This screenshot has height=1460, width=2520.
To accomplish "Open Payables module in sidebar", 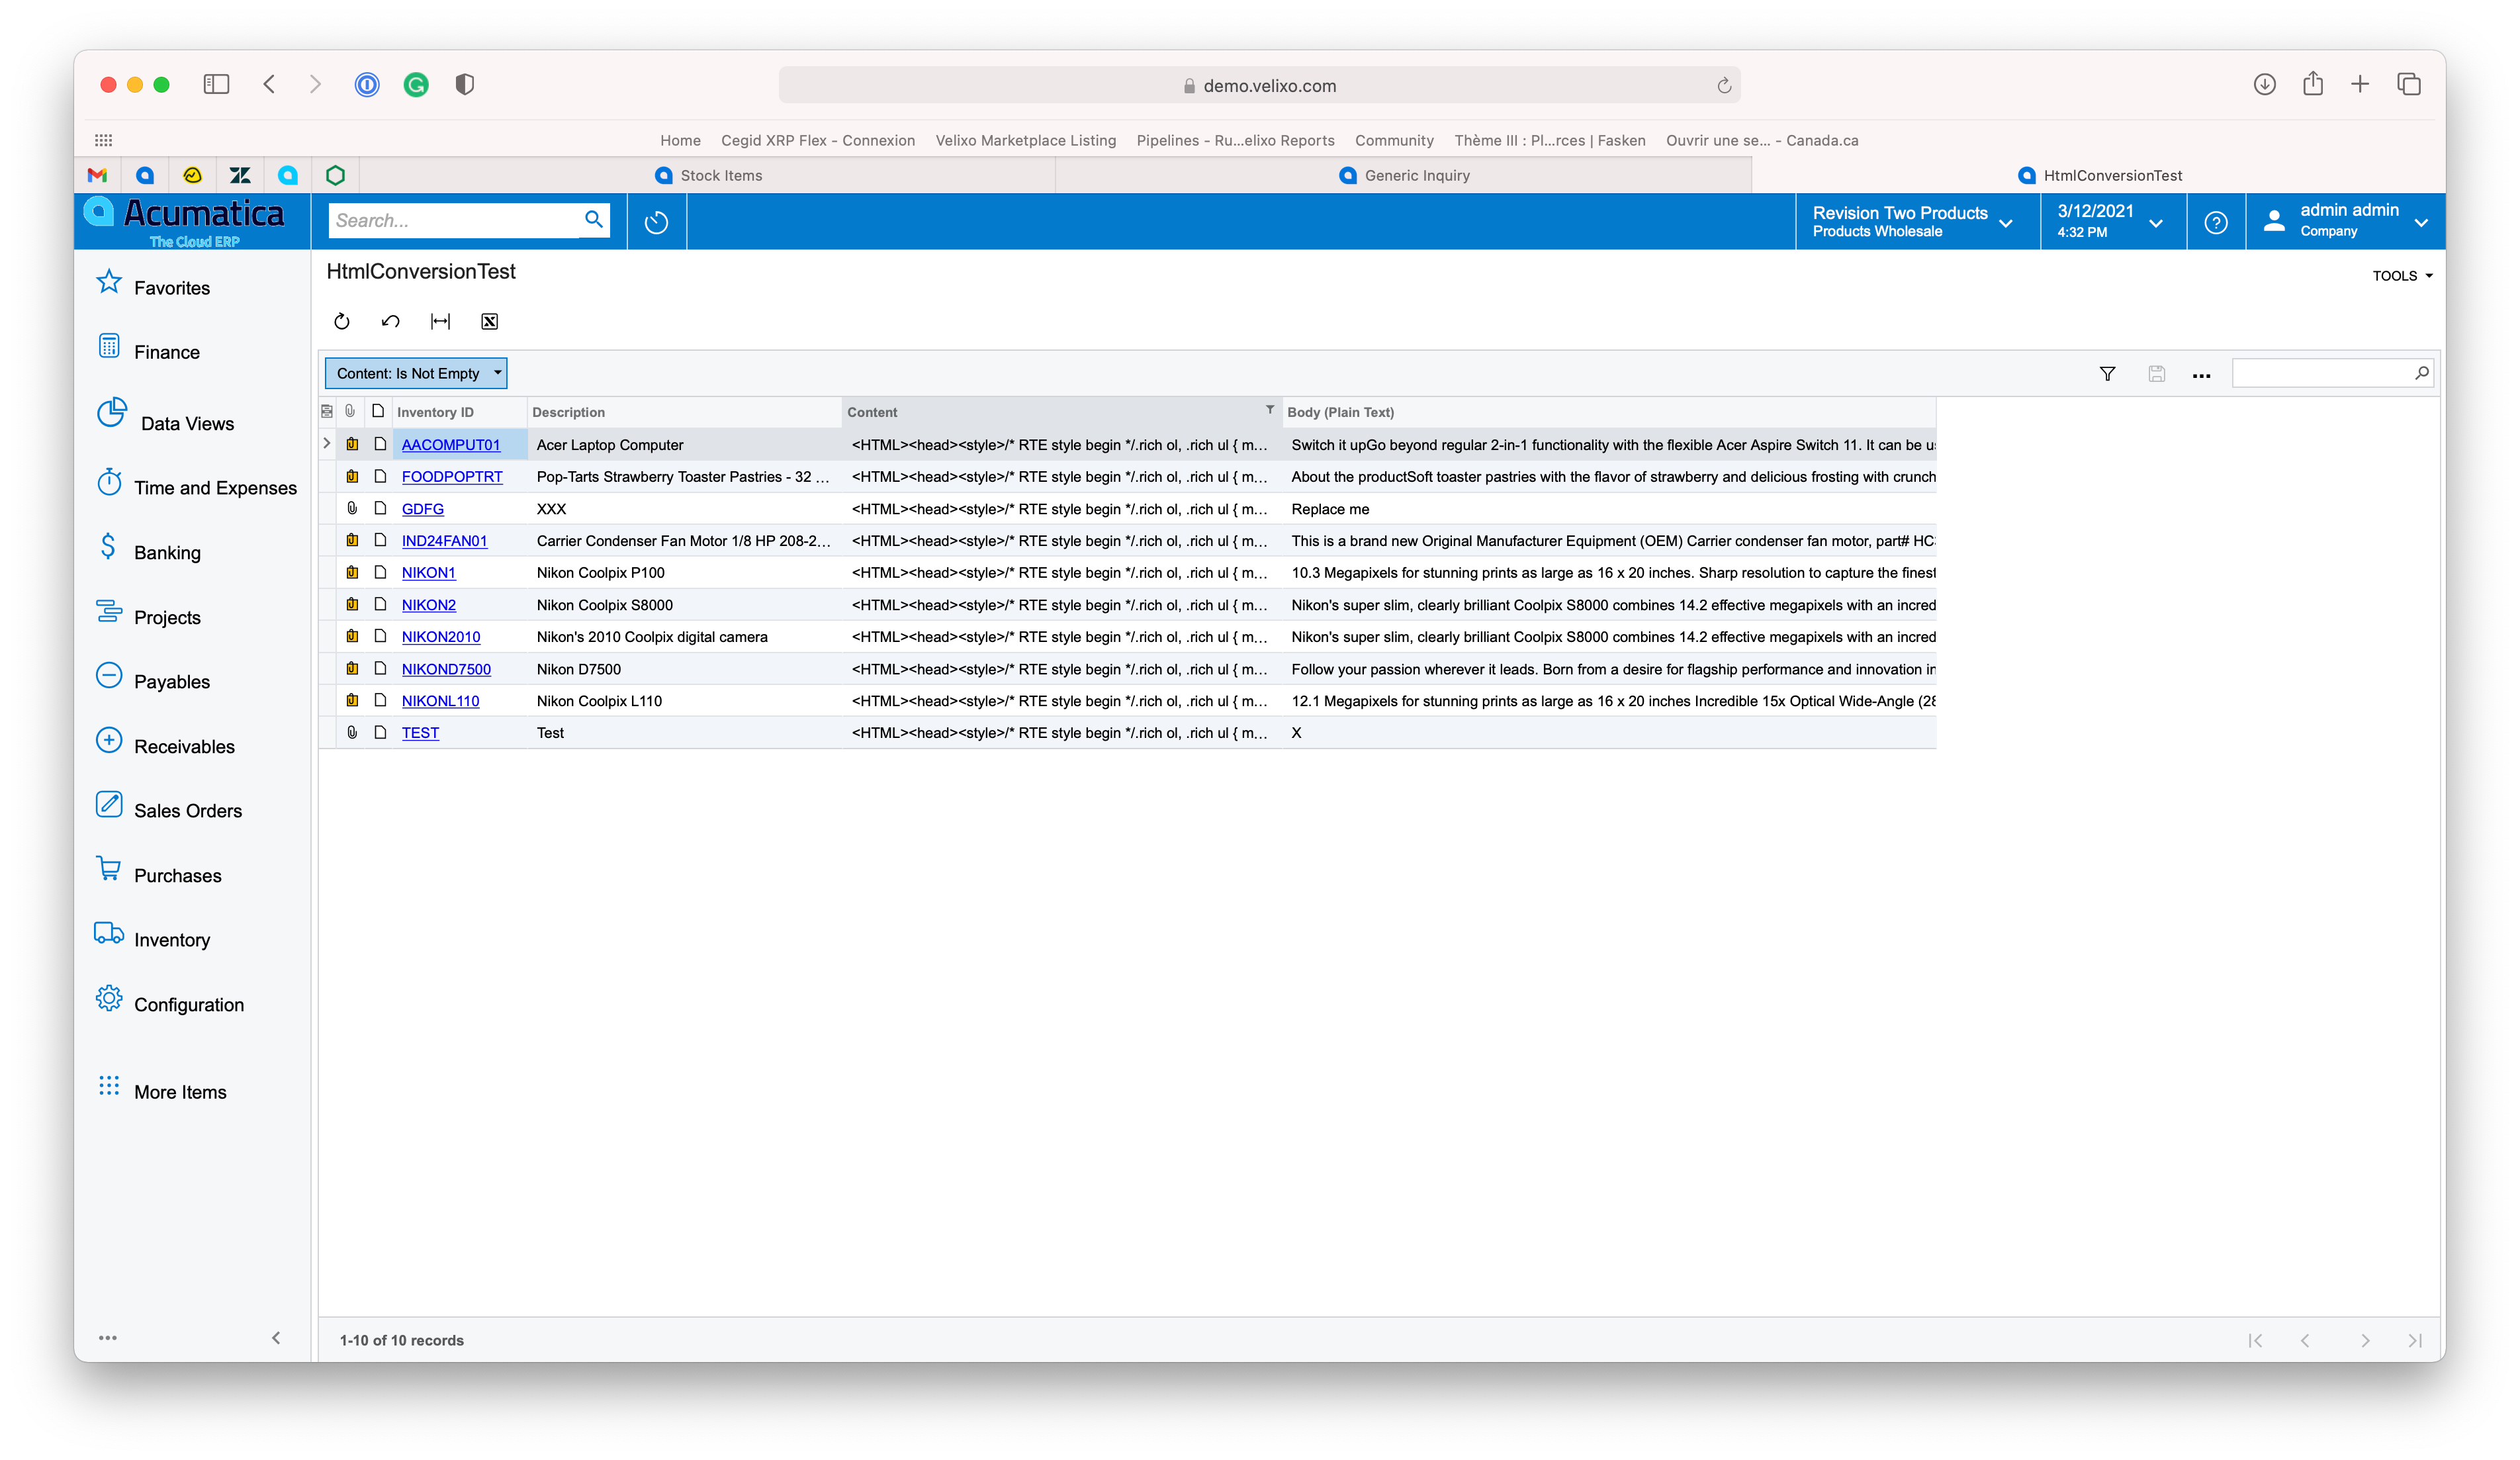I will pos(172,681).
